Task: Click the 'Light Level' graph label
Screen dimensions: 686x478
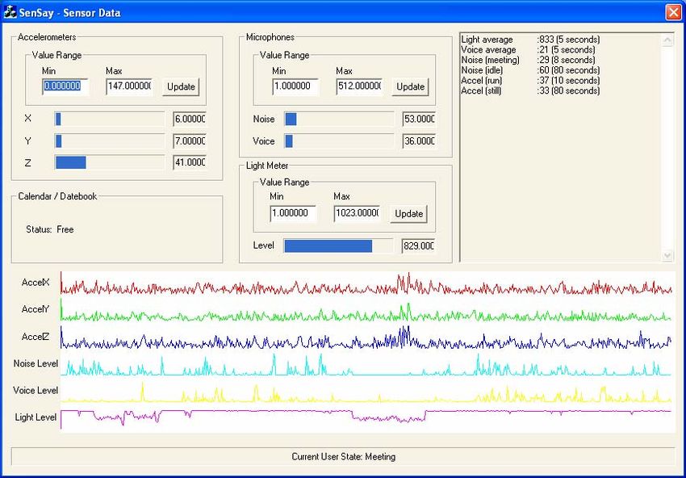Action: coord(36,417)
